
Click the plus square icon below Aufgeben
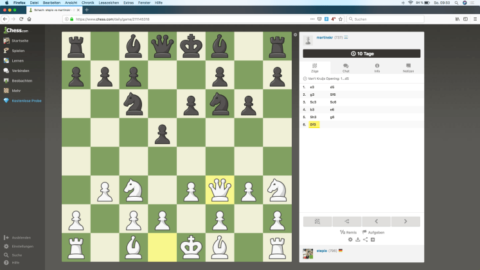pyautogui.click(x=373, y=239)
